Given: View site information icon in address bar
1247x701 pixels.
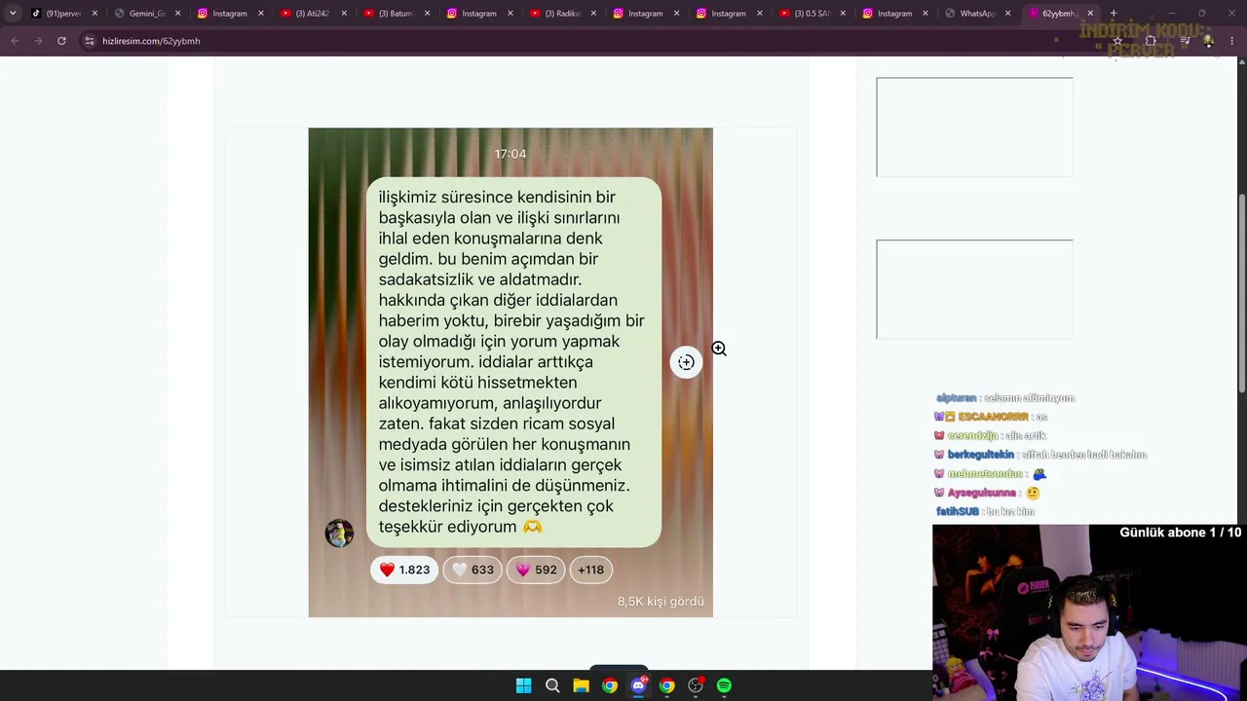Looking at the screenshot, I should [x=90, y=41].
